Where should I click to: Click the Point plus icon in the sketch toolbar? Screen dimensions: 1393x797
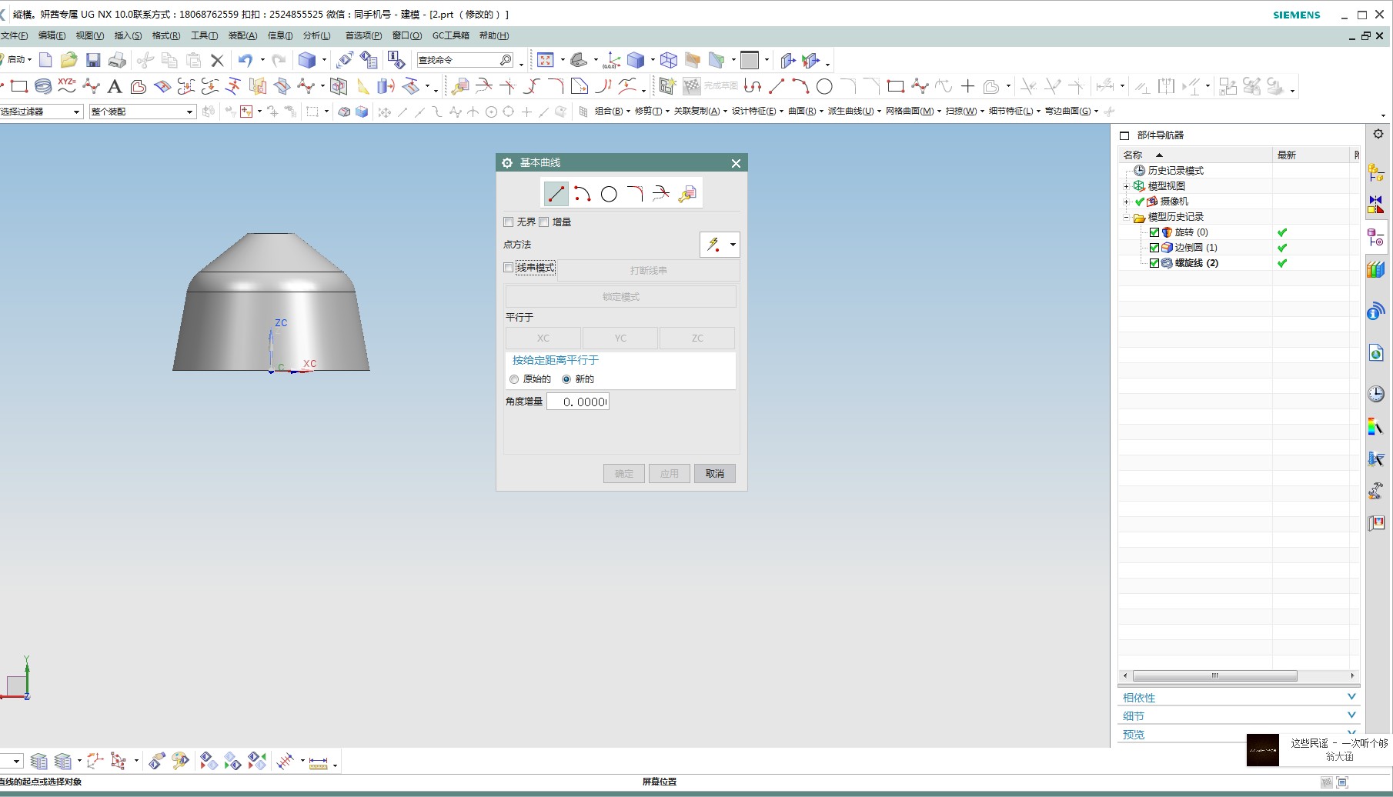click(968, 86)
